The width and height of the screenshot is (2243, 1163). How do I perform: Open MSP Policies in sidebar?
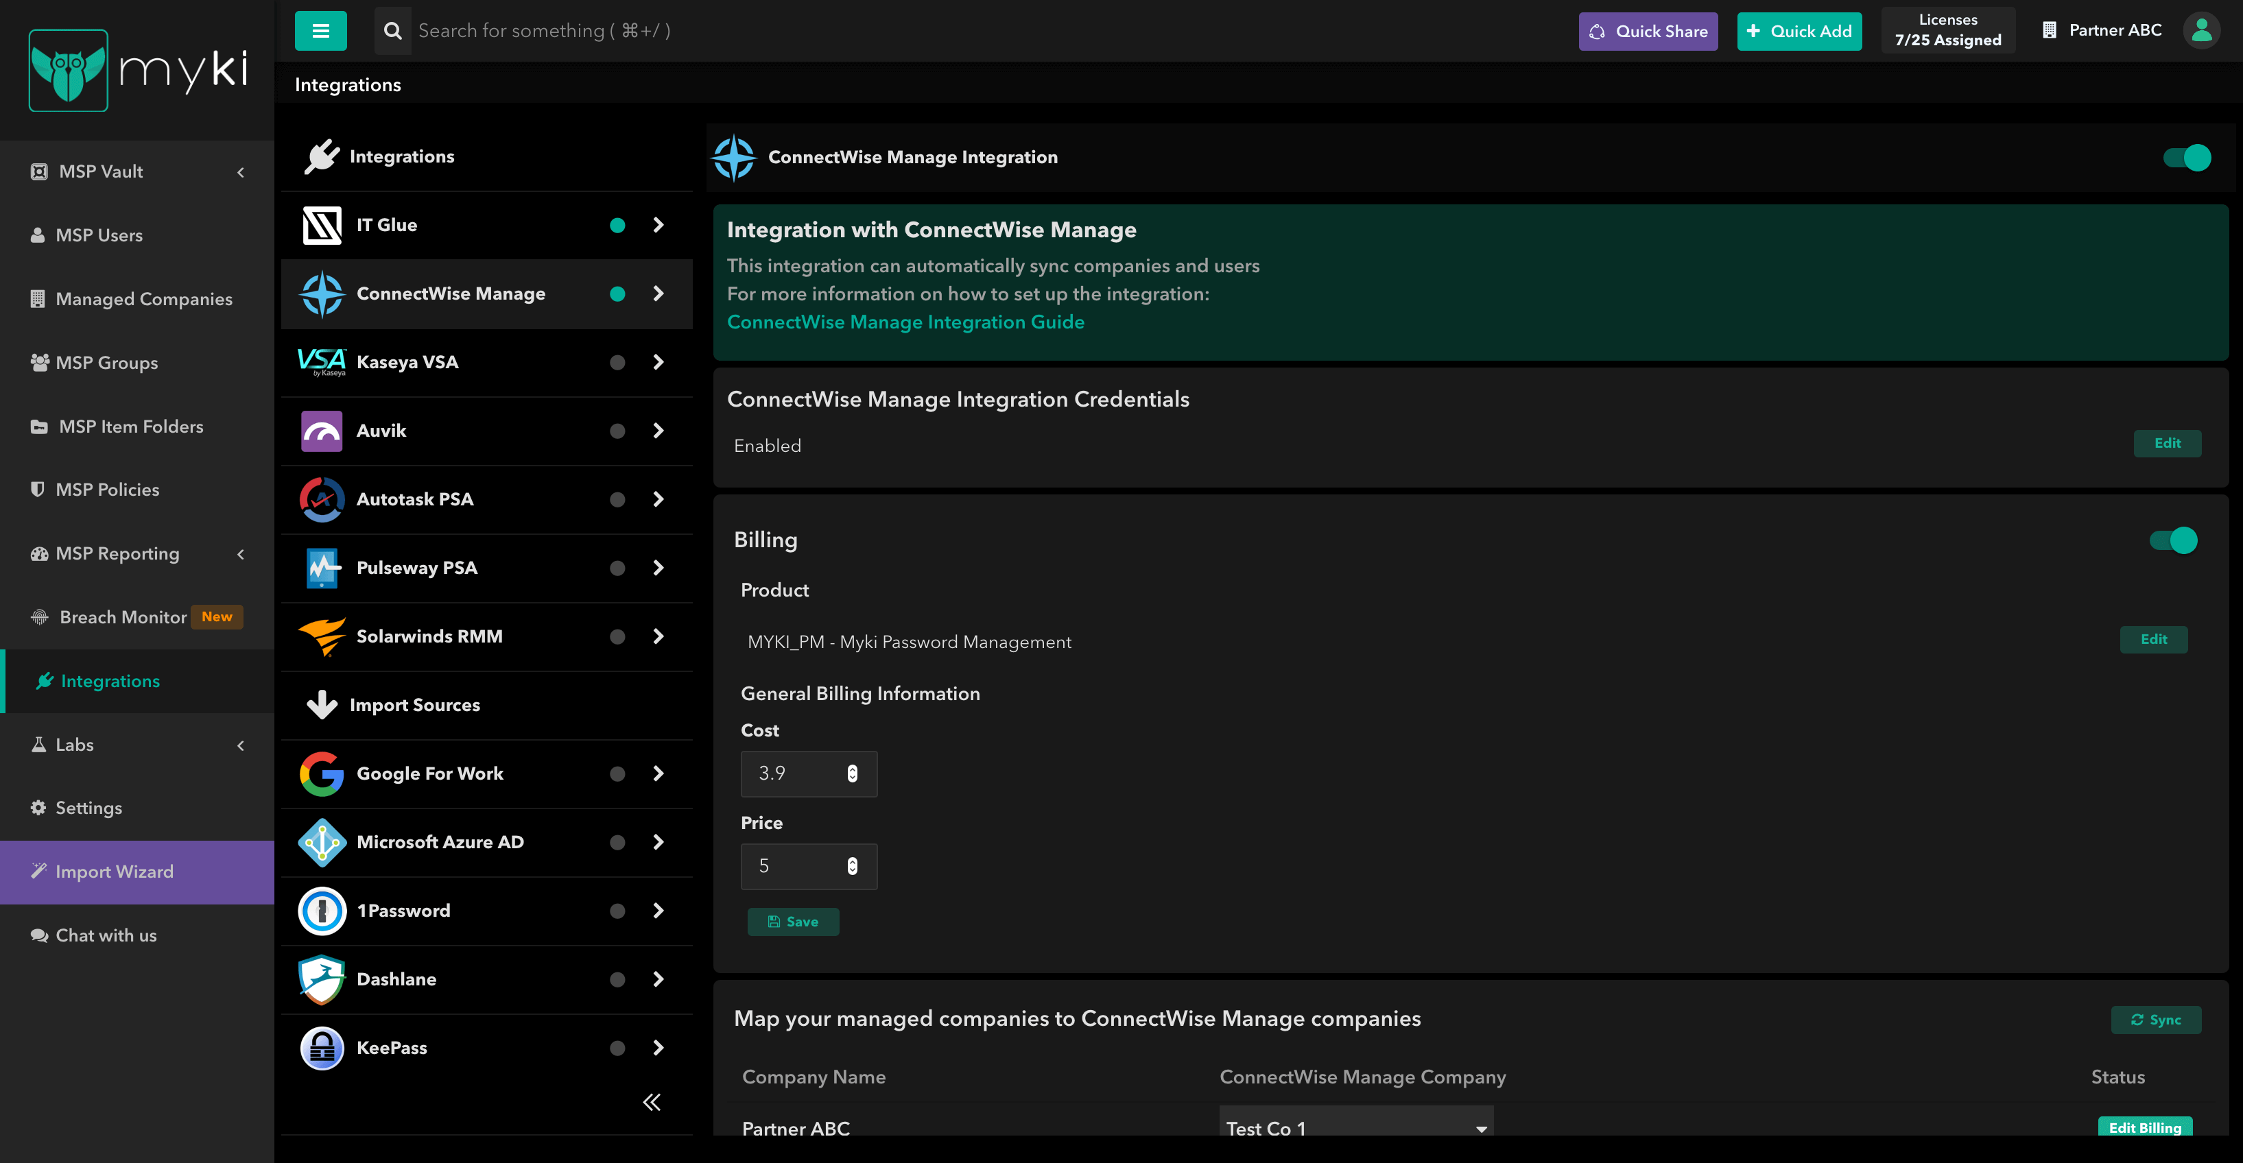coord(138,489)
